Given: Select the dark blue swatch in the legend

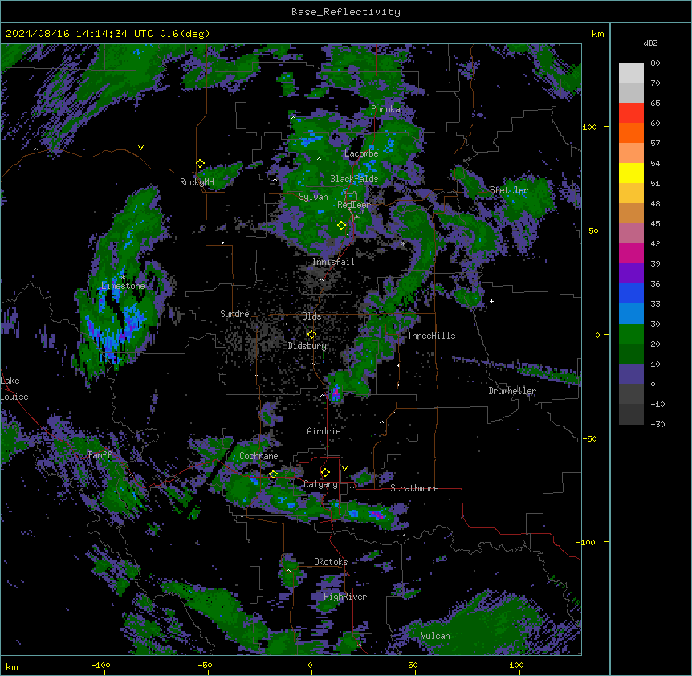Looking at the screenshot, I should [x=631, y=293].
